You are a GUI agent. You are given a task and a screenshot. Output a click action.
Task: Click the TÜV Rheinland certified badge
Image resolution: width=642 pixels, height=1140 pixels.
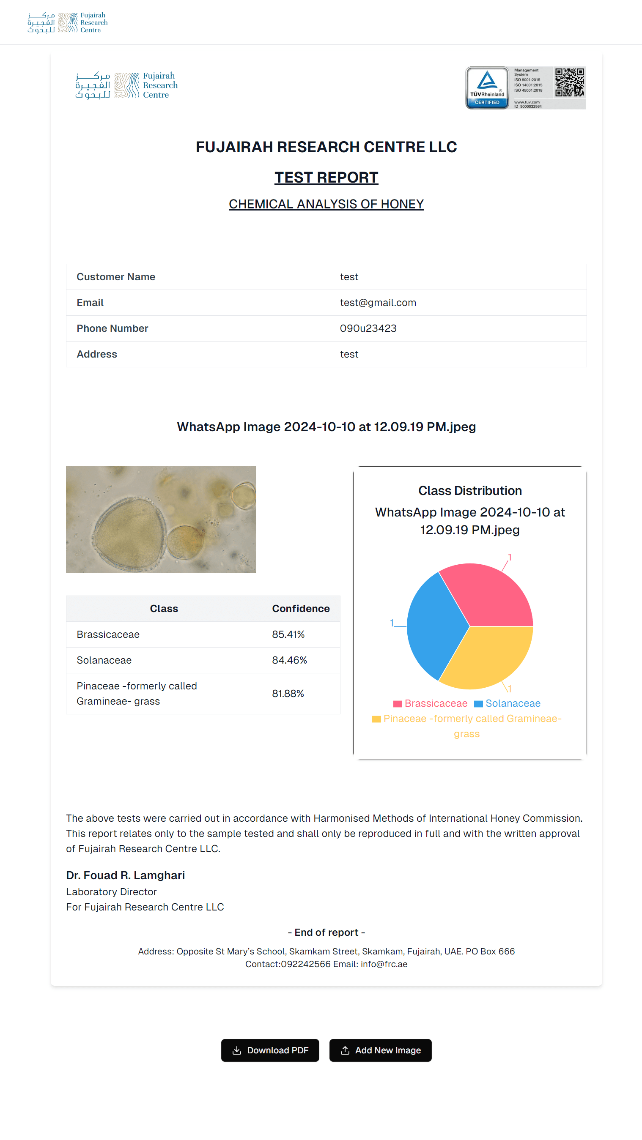point(487,87)
